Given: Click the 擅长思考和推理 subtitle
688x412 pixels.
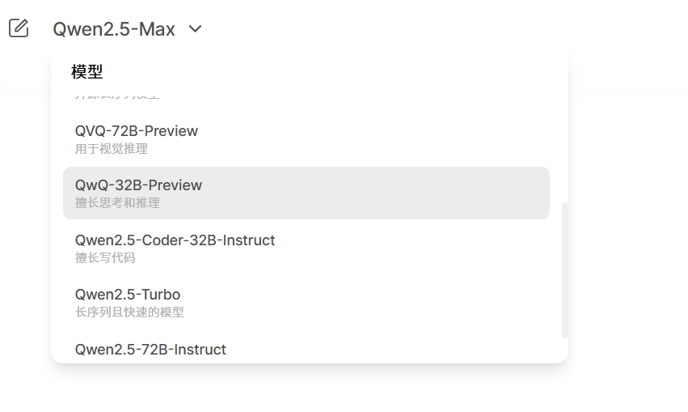Looking at the screenshot, I should pyautogui.click(x=118, y=203).
